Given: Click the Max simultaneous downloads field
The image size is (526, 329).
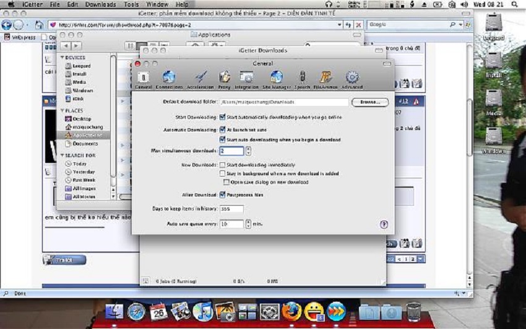Looking at the screenshot, I should 231,151.
